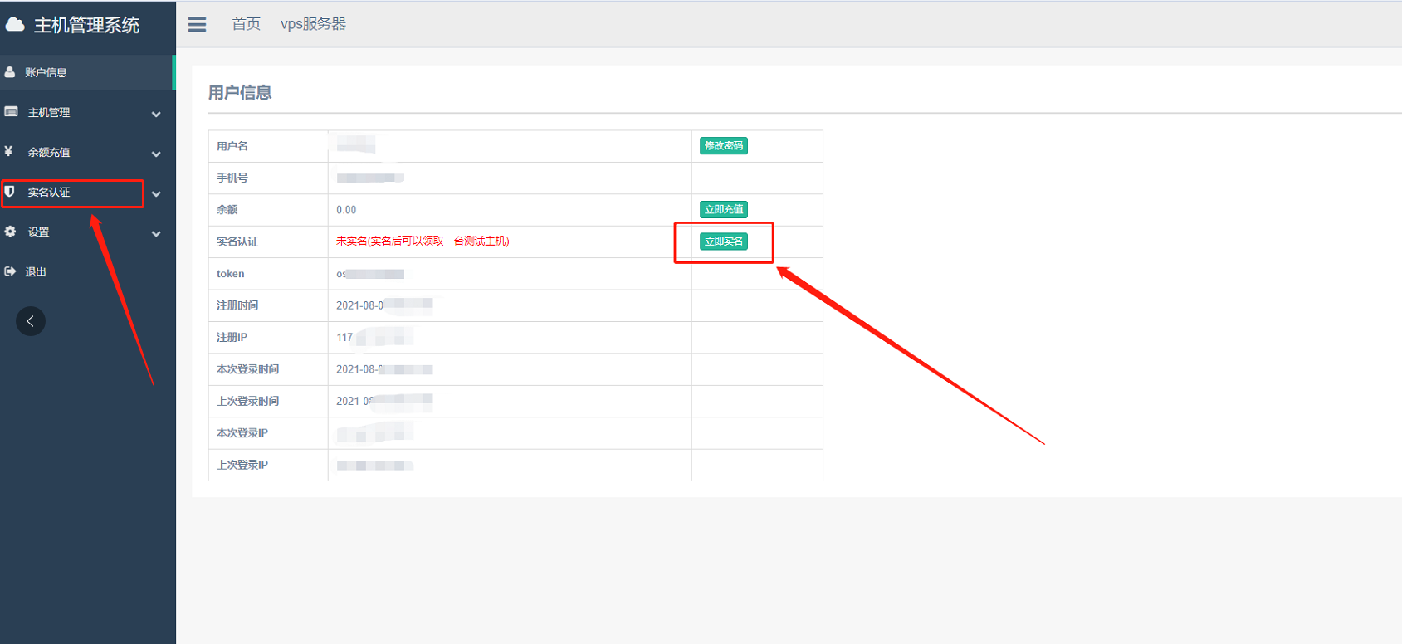
Task: Expand the 余额充值 chevron
Action: click(156, 154)
